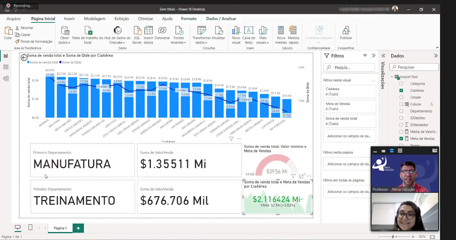Screen dimensions: 456x240
Task: Click focus mode icon on gauge visual
Action: (x=301, y=176)
